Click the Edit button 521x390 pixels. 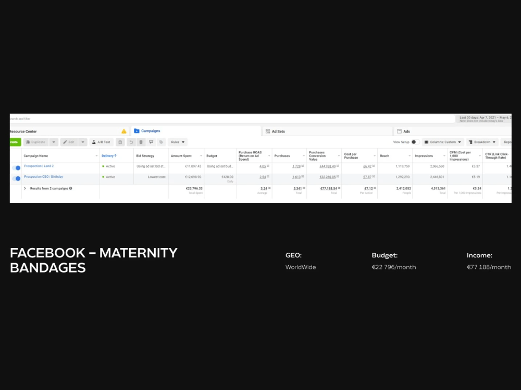coord(69,142)
